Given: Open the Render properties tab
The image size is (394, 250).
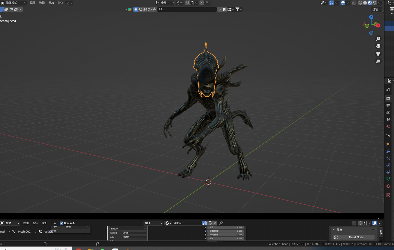Looking at the screenshot, I should (388, 98).
